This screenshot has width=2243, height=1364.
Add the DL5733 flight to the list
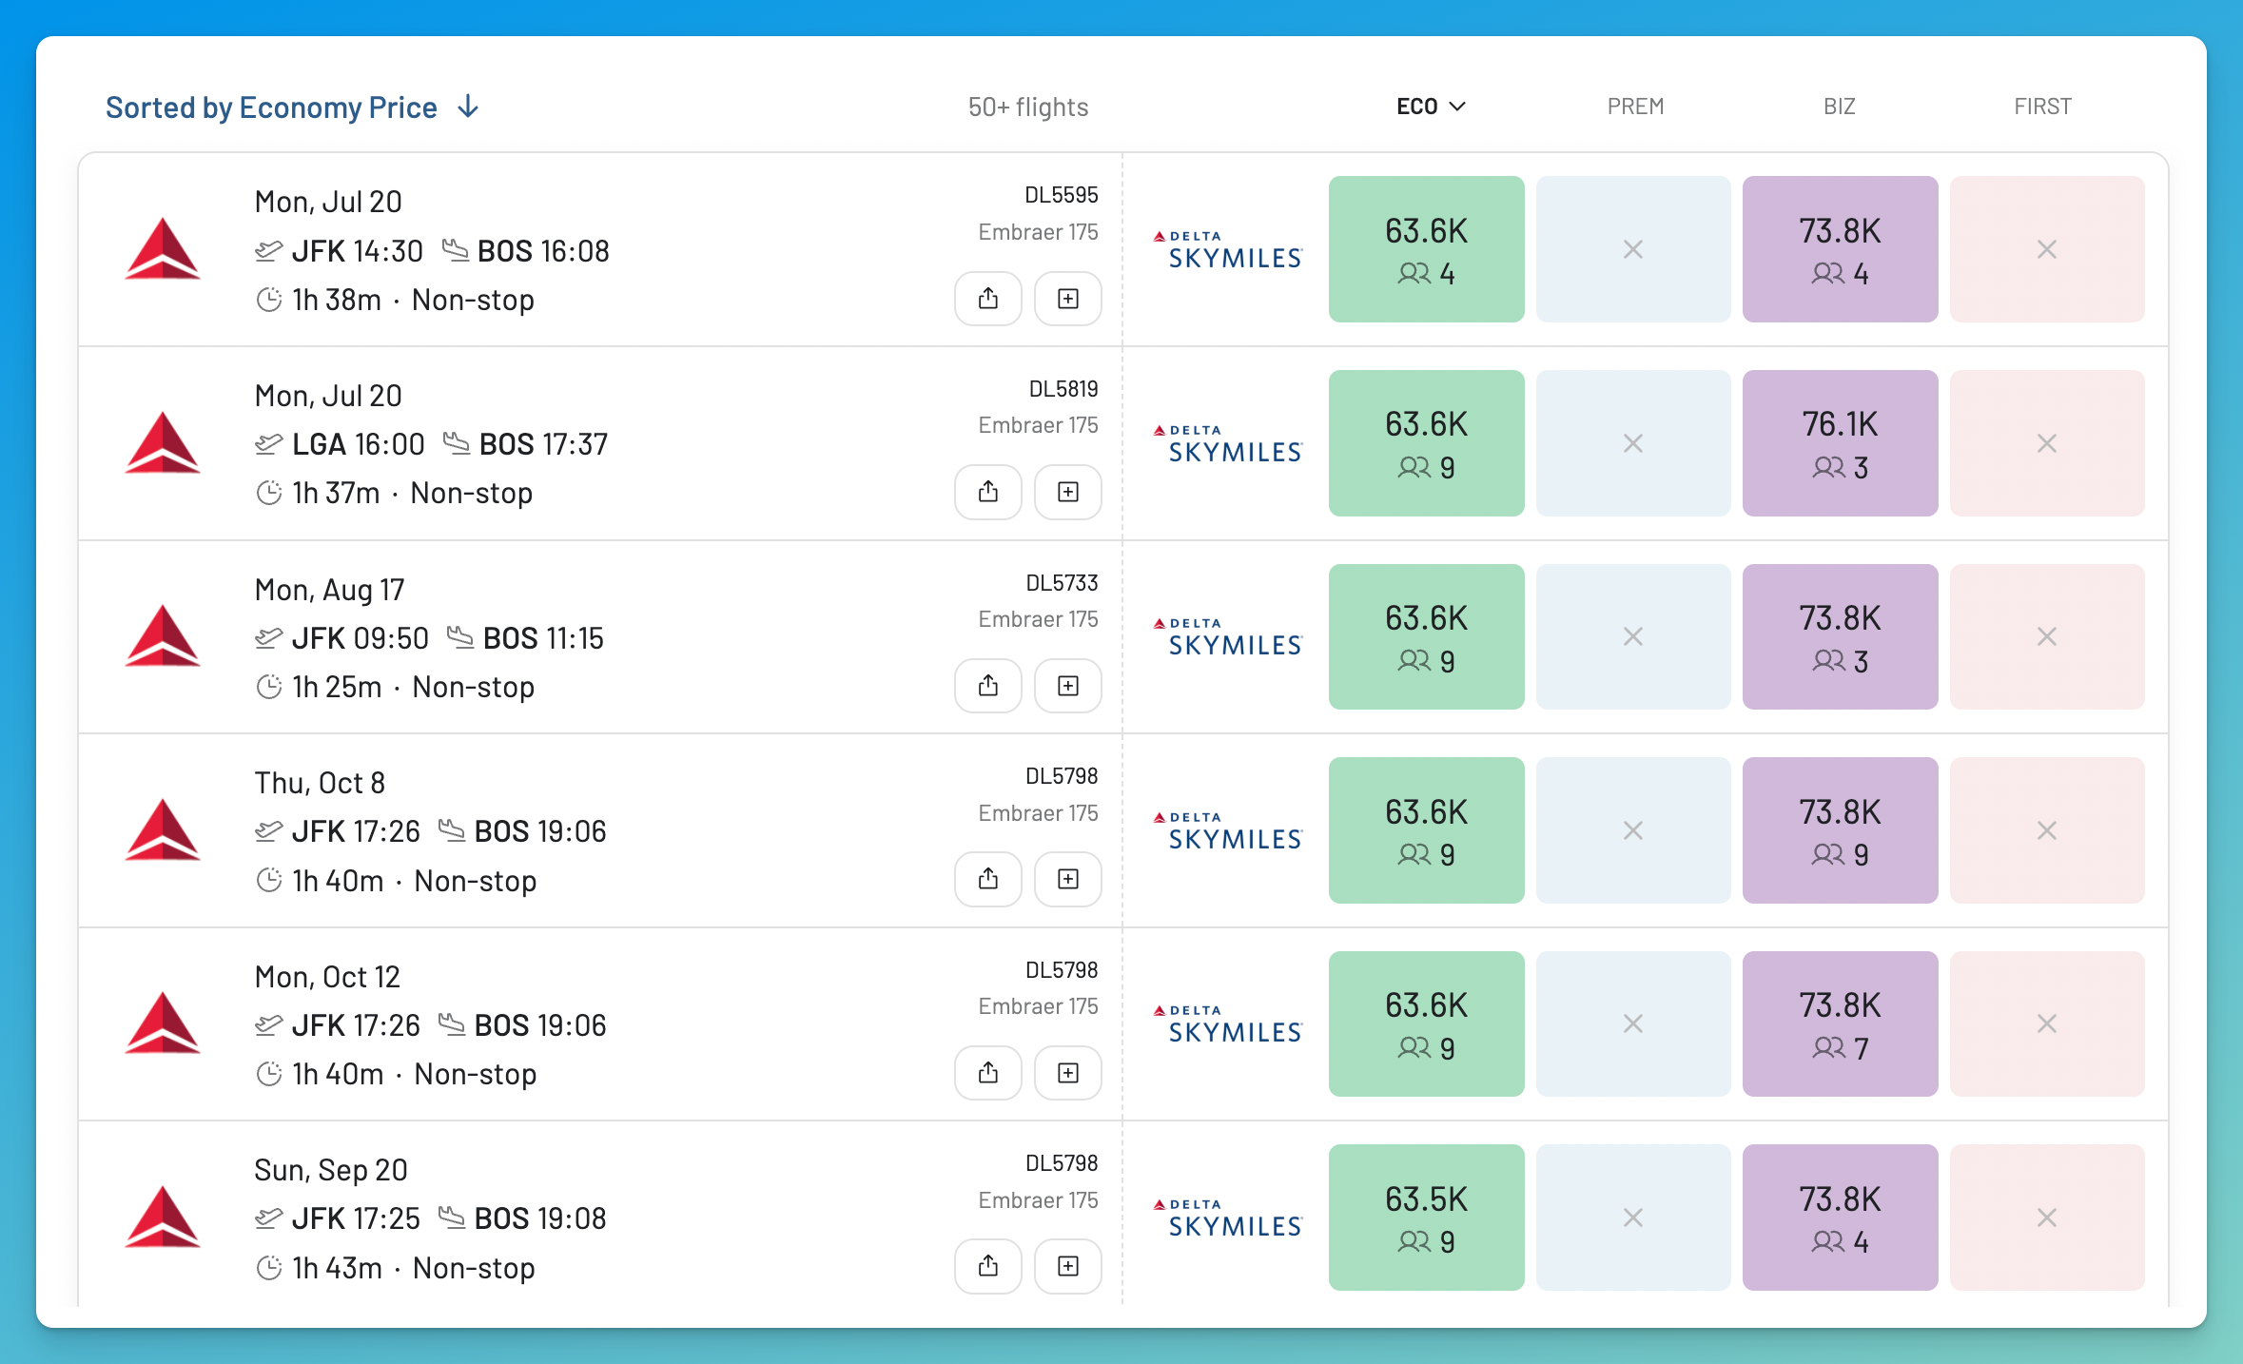pyautogui.click(x=1068, y=686)
